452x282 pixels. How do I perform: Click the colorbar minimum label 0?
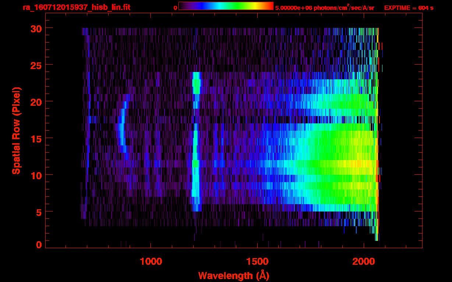tap(175, 7)
